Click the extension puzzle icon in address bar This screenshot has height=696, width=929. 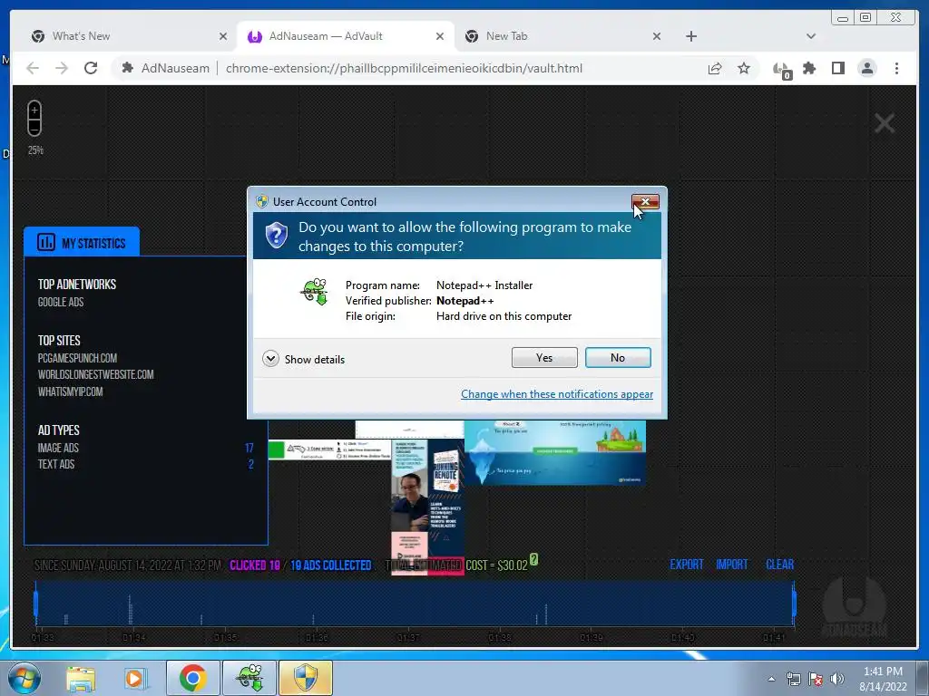(x=127, y=68)
